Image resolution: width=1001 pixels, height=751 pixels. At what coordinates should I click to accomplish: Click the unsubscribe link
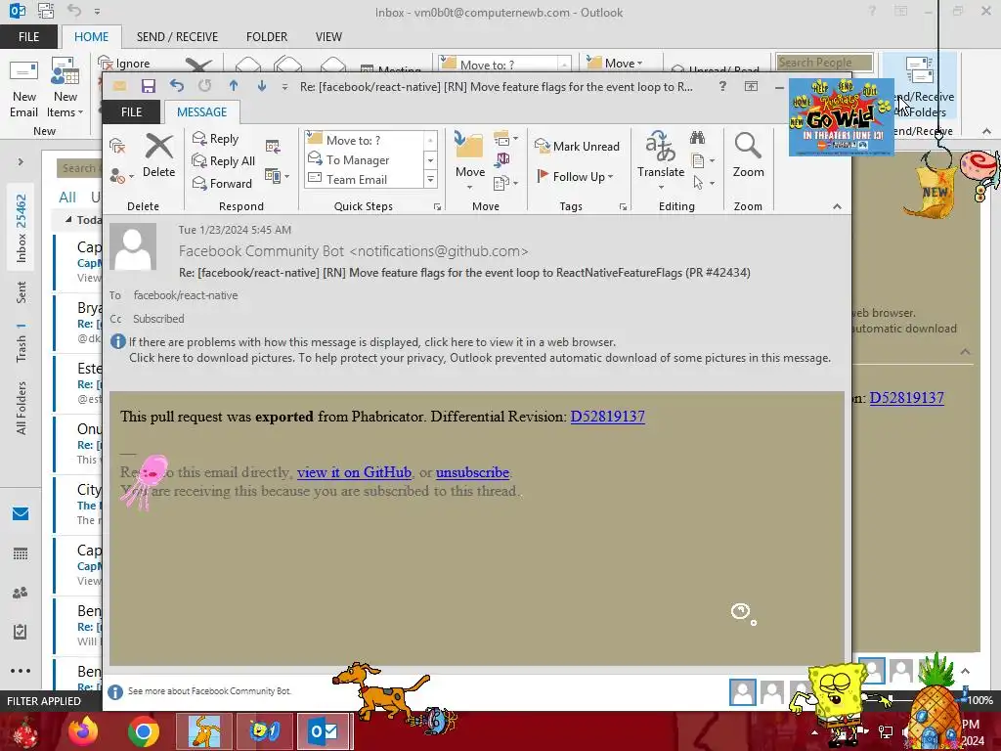472,472
